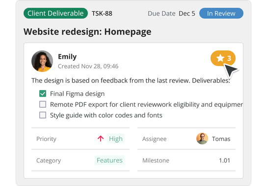Click the Style guide with color codes text
267x186 pixels.
[x=106, y=116]
